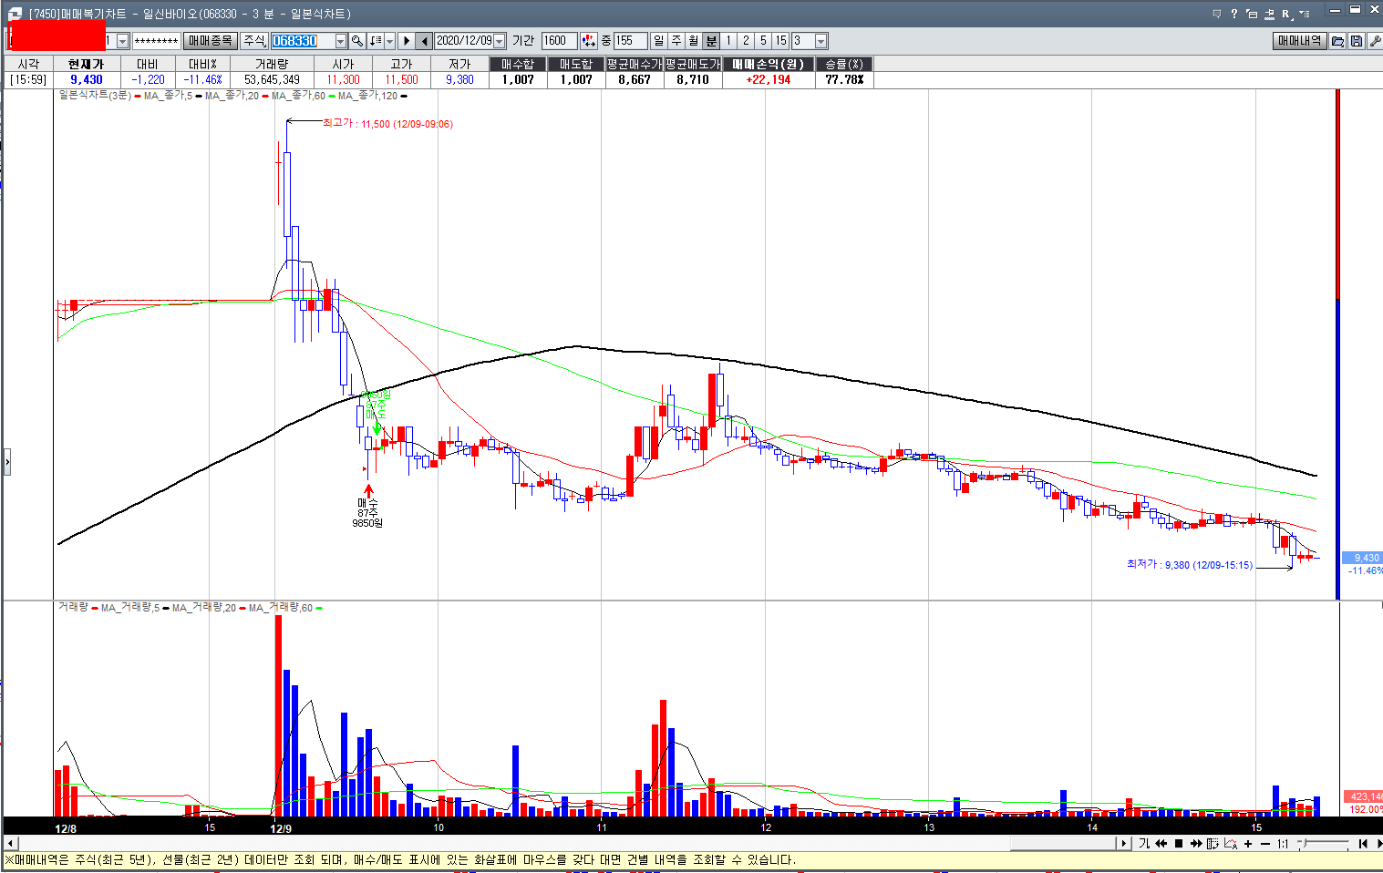Click the chart horizontal scrollbar left arrow
Screen dimensions: 1383x873
10,844
